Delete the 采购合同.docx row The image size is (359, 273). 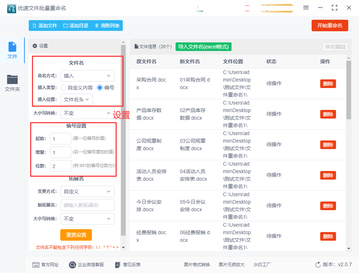[x=328, y=84]
